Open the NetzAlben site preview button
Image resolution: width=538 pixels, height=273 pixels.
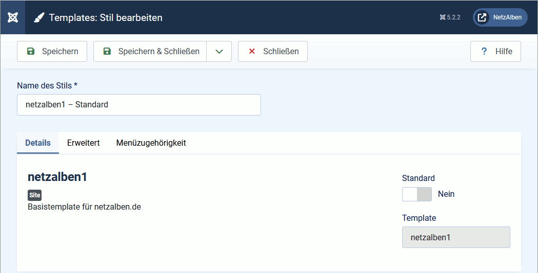pyautogui.click(x=500, y=17)
